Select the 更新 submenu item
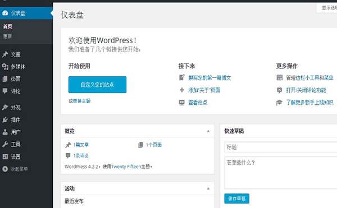The width and height of the screenshot is (337, 208). pyautogui.click(x=7, y=36)
